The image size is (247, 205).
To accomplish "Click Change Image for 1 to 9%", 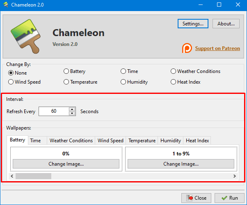I will (181, 164).
